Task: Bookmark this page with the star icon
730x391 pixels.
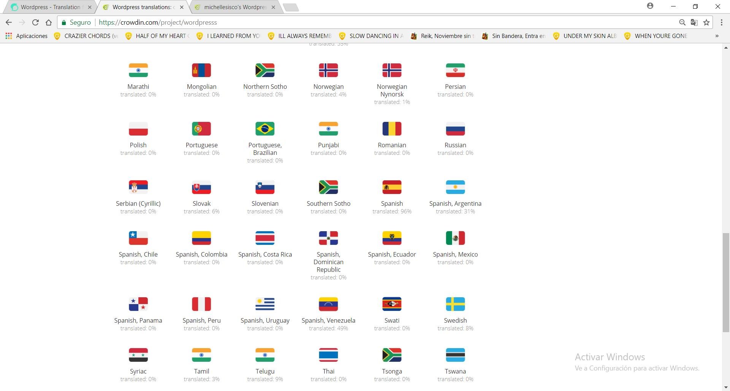Action: pyautogui.click(x=706, y=22)
